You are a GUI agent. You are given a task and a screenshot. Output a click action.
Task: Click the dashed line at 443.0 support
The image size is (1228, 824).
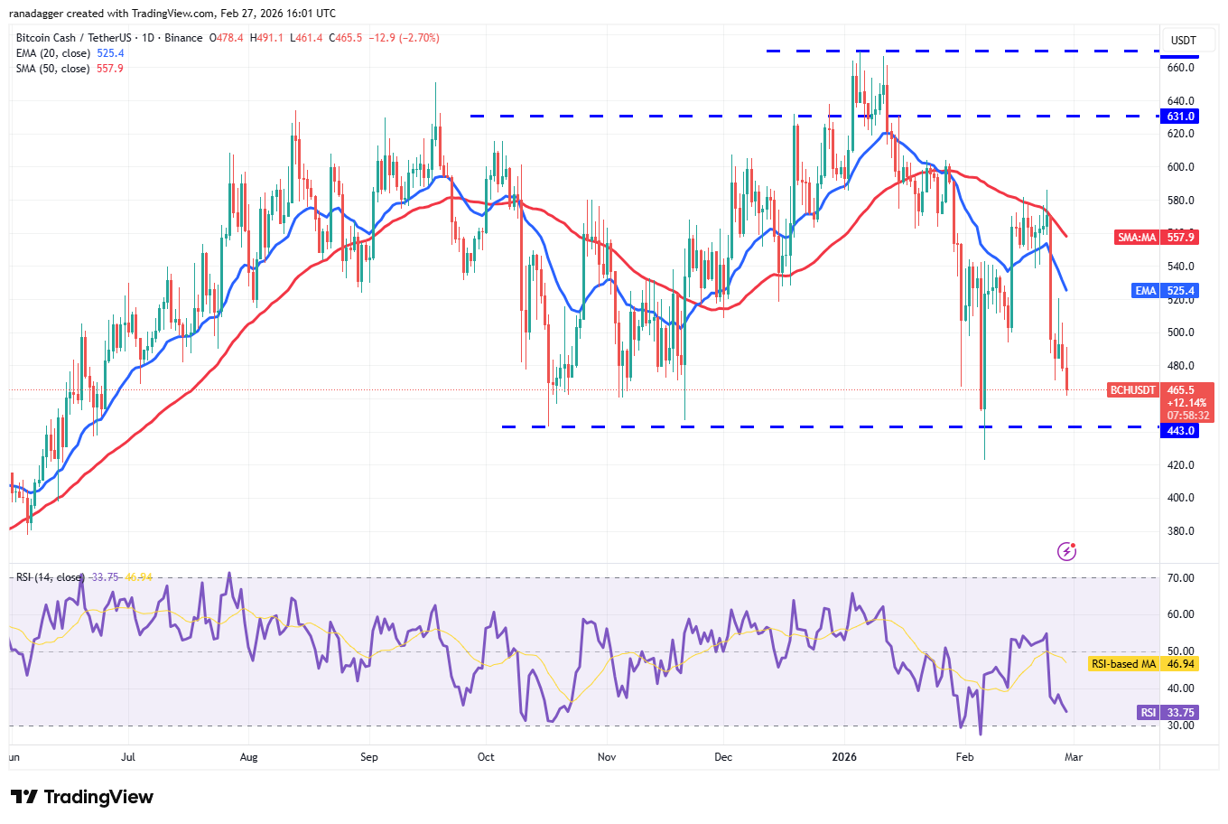pos(813,426)
